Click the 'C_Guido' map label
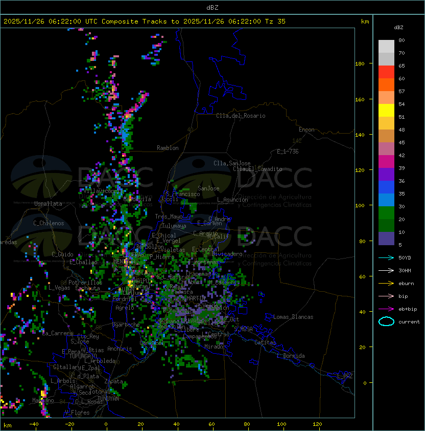The image size is (425, 431). coord(62,254)
